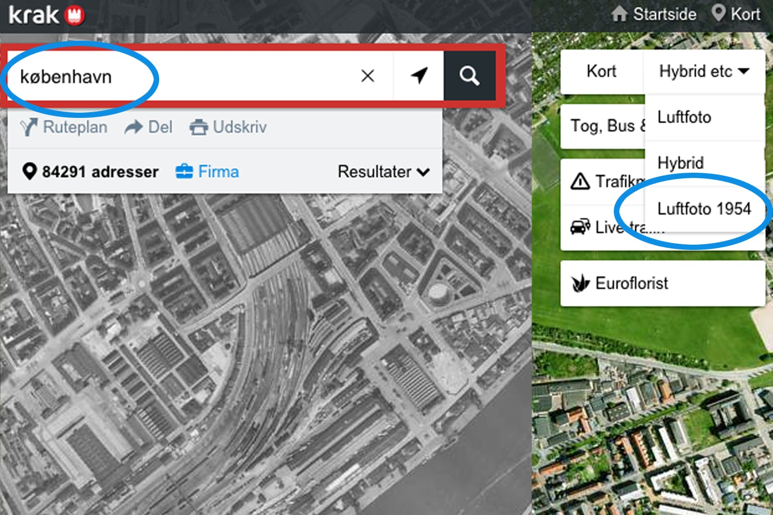Toggle the Tog, Bus layer
Viewport: 773px width, 515px height.
603,126
